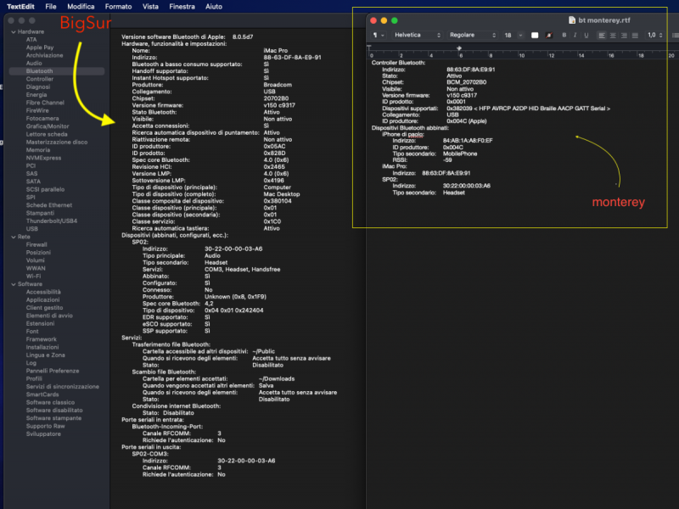This screenshot has width=679, height=509.
Task: Open font size 18 combo box
Action: coord(513,35)
